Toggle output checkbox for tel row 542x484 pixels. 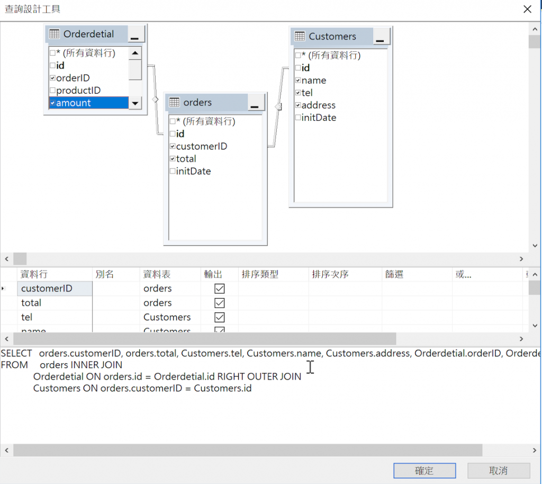coord(220,317)
